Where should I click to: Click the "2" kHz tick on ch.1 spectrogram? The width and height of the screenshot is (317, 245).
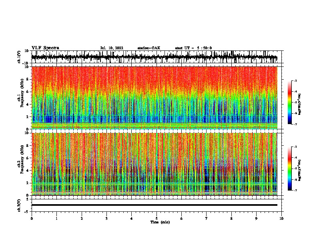pos(28,116)
